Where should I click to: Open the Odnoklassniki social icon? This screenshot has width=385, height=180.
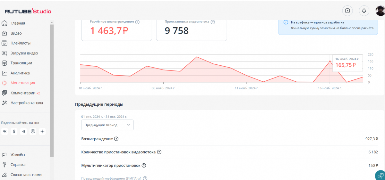(14, 132)
